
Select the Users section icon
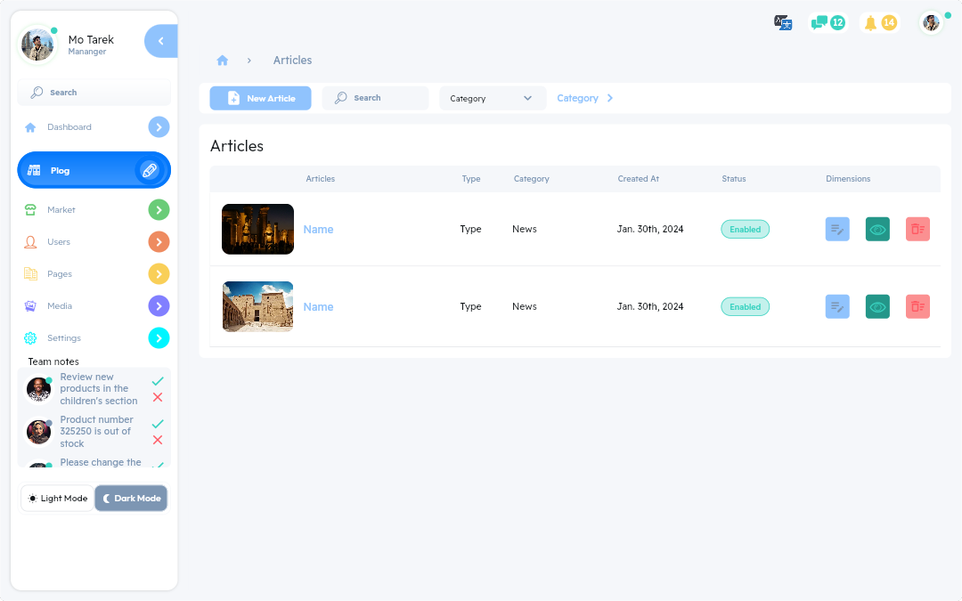pyautogui.click(x=29, y=241)
